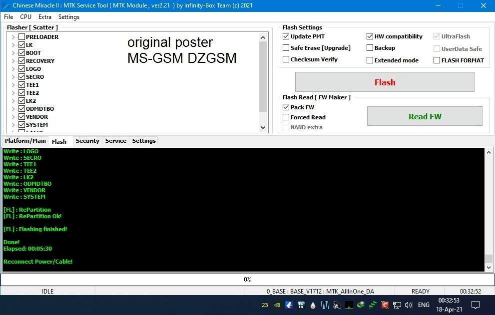Disable HW compatibility checkbox

[370, 36]
